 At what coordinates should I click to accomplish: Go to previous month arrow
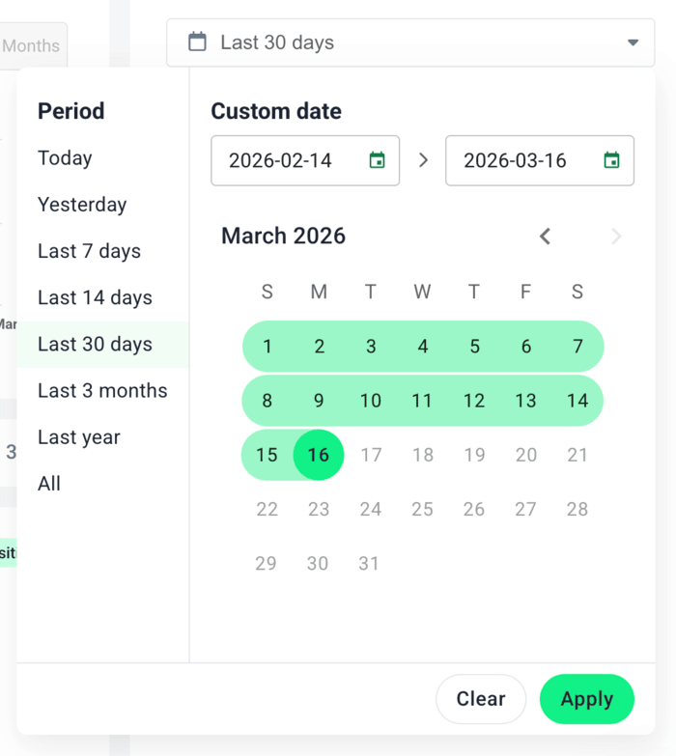546,237
